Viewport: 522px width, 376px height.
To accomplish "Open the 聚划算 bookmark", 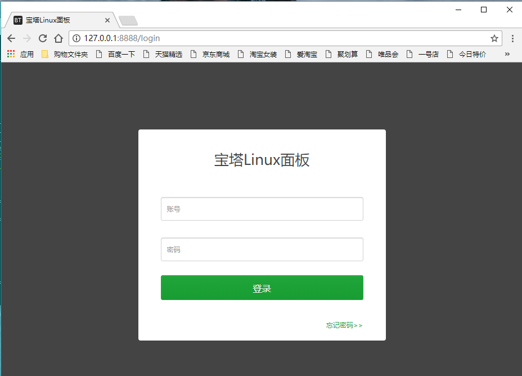I will pyautogui.click(x=341, y=54).
